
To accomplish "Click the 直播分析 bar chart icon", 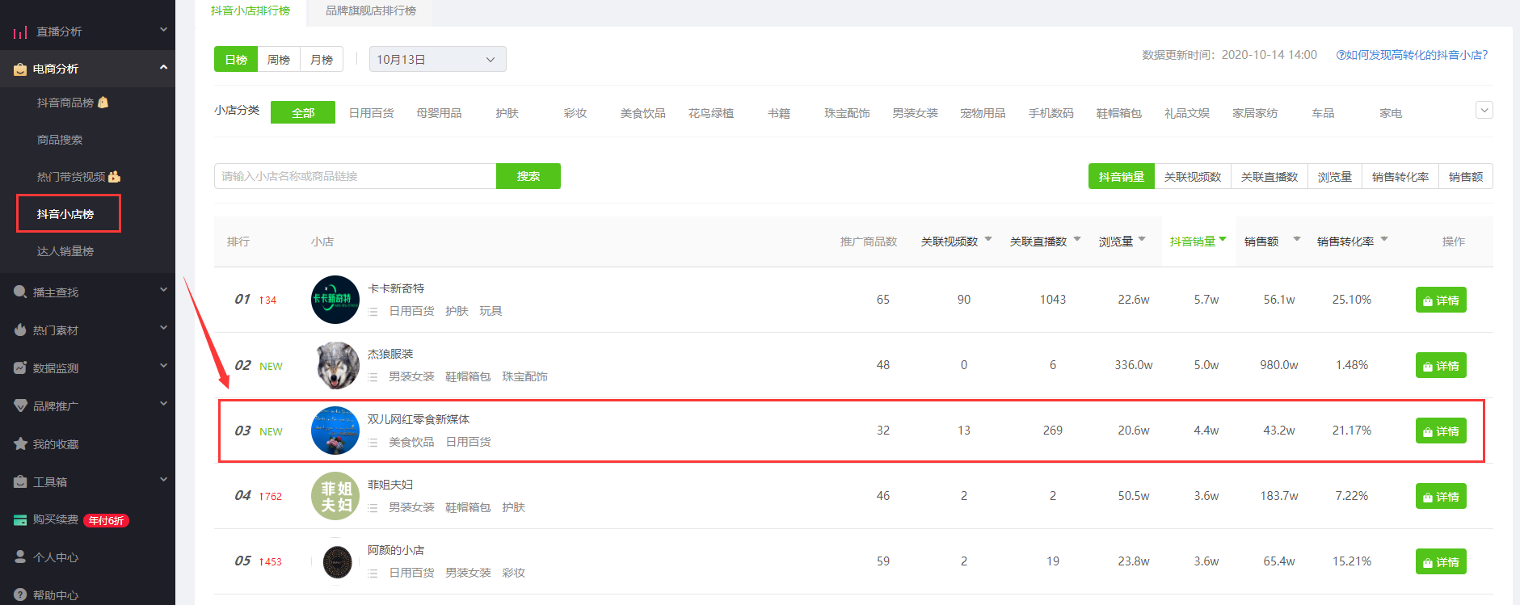I will pos(20,32).
